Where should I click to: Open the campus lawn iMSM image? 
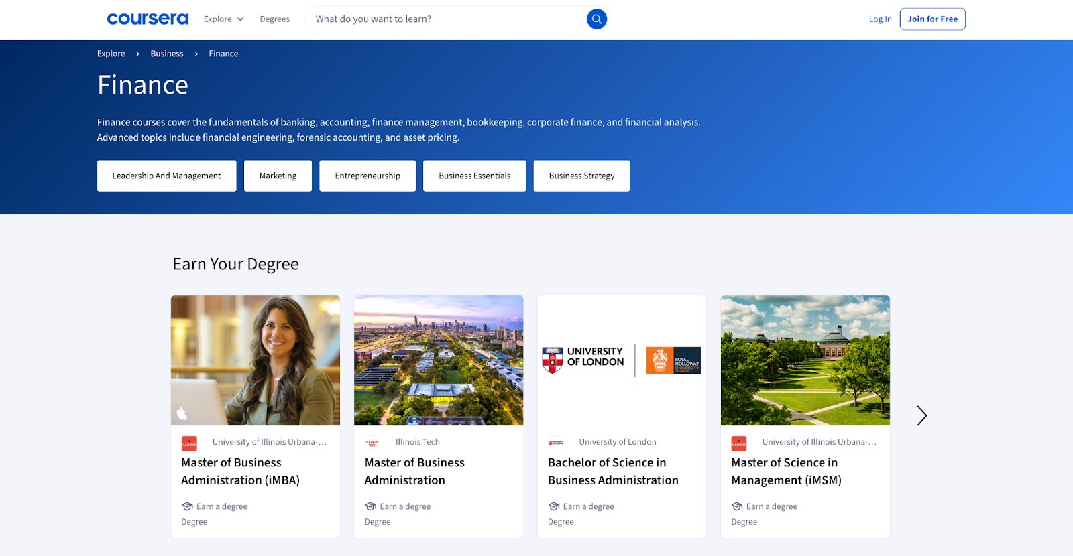805,360
